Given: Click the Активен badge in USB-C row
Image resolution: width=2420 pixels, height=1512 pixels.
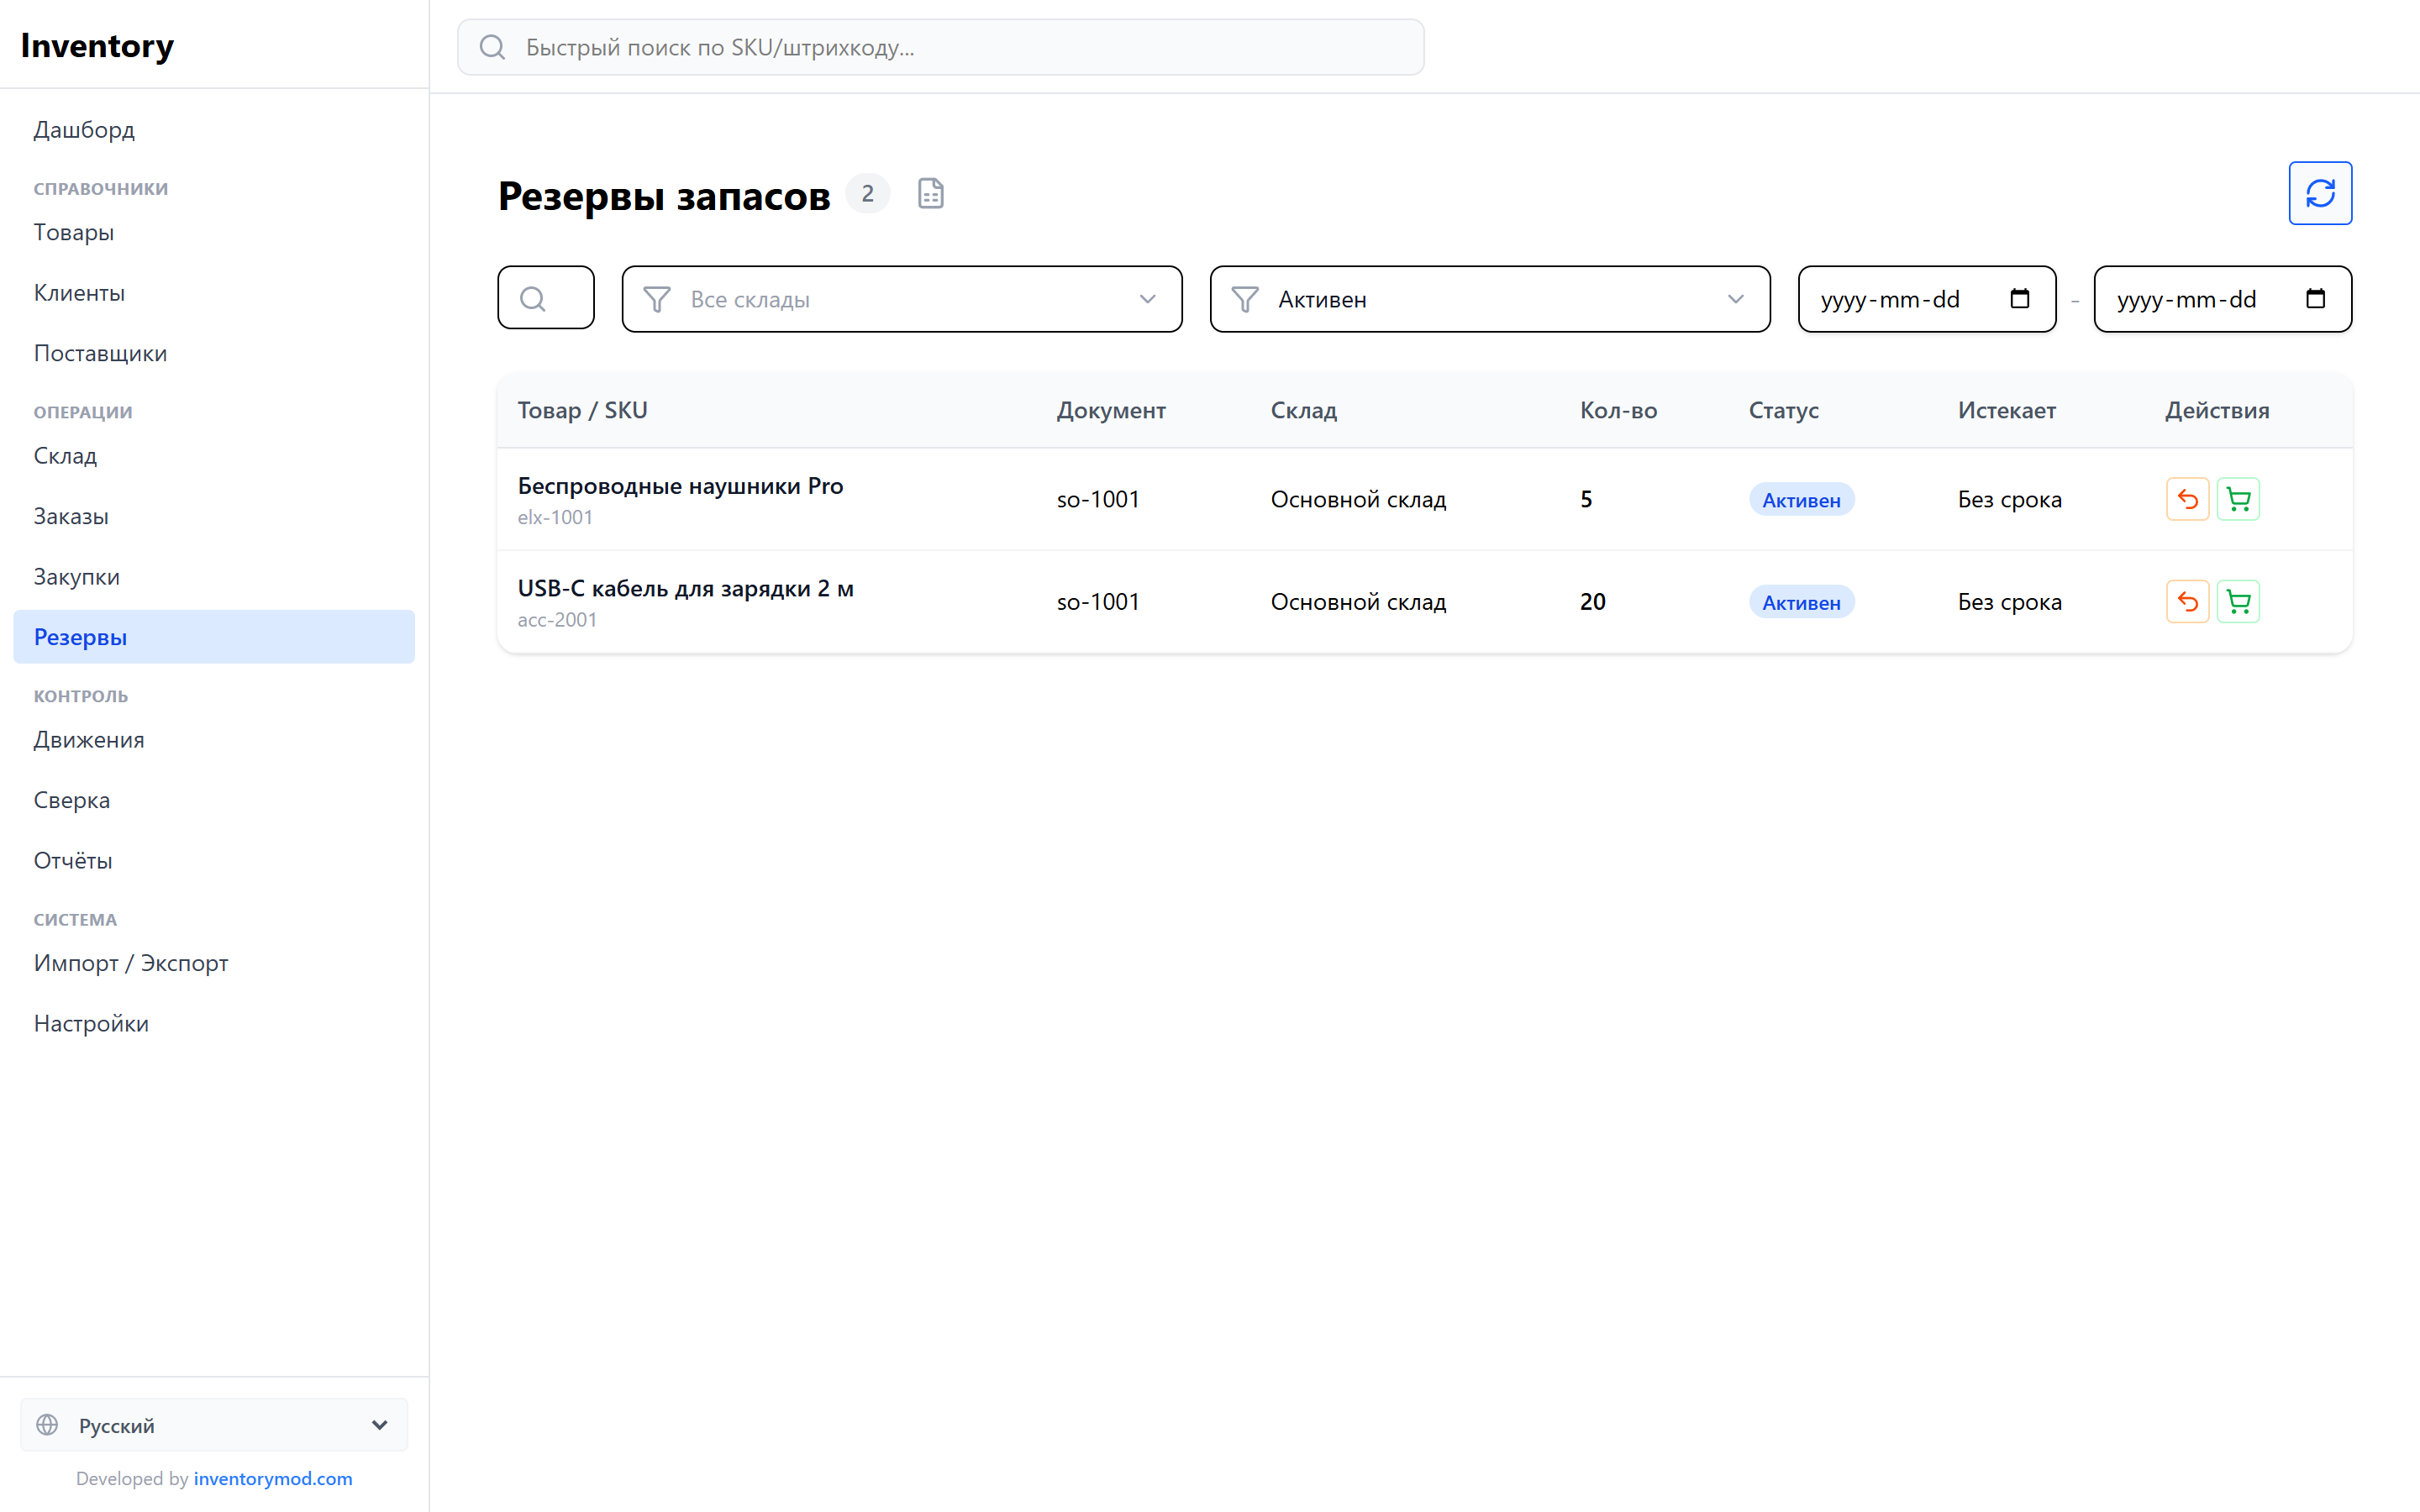Looking at the screenshot, I should pyautogui.click(x=1801, y=602).
